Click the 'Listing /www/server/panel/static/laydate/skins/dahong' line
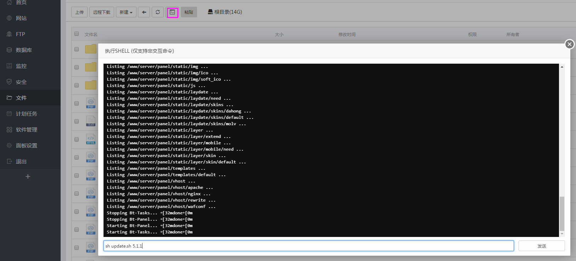Image resolution: width=576 pixels, height=261 pixels. tap(179, 111)
